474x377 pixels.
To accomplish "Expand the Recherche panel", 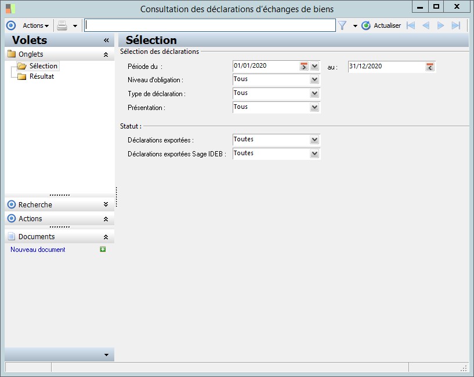I will click(x=106, y=204).
